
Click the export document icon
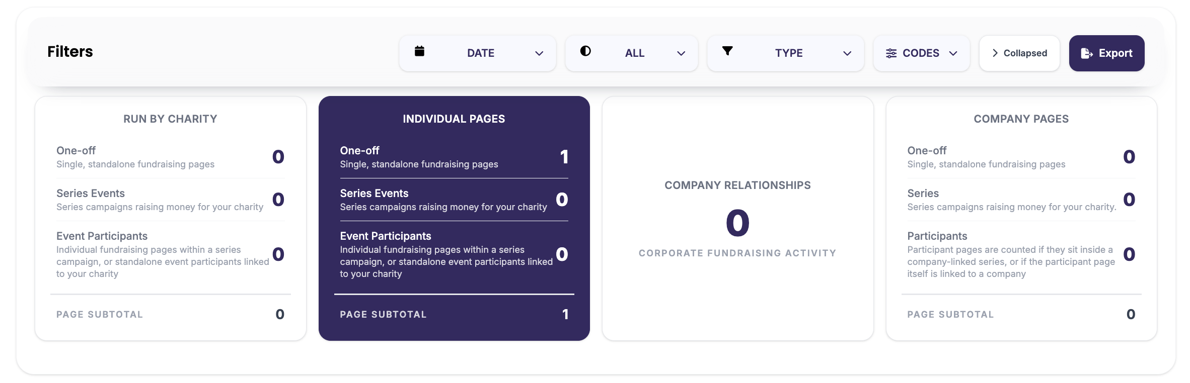pyautogui.click(x=1086, y=53)
